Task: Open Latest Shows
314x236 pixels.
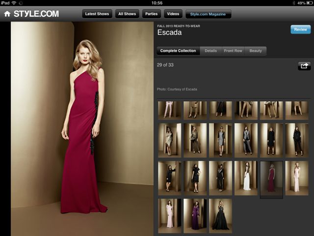Action: click(97, 14)
